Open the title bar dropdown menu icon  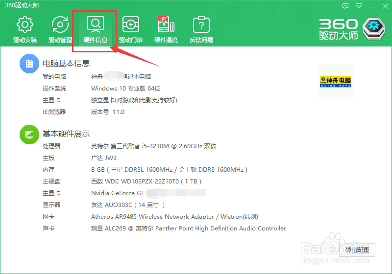[x=359, y=6]
